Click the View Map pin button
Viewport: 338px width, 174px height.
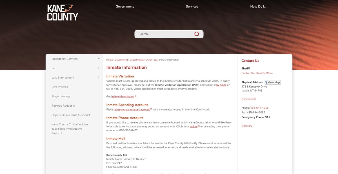click(272, 82)
